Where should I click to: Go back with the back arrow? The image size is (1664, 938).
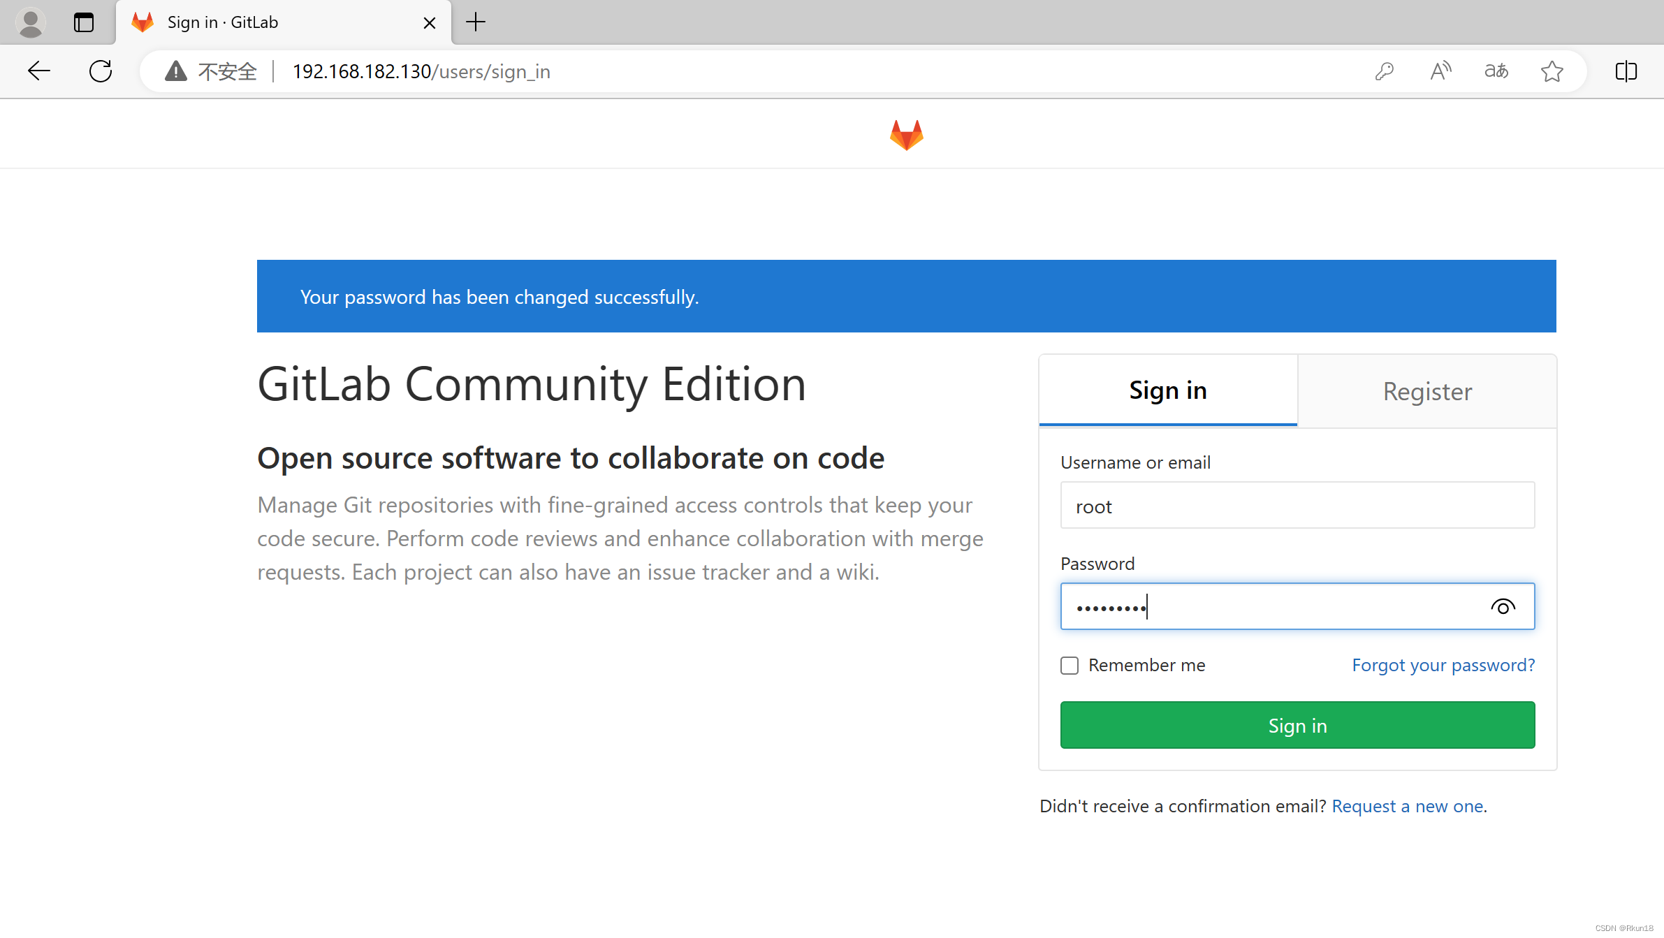coord(39,71)
